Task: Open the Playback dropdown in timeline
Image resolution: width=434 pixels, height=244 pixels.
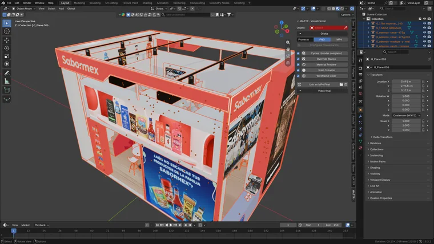Action: click(x=42, y=225)
